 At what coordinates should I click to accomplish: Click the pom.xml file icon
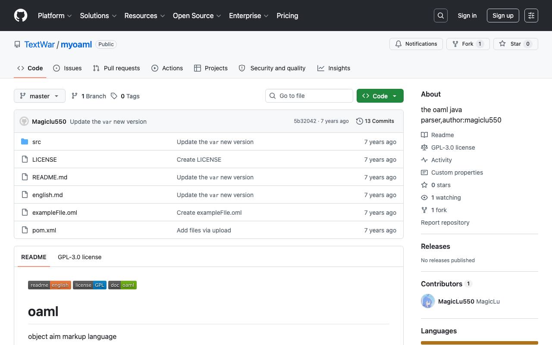(25, 230)
